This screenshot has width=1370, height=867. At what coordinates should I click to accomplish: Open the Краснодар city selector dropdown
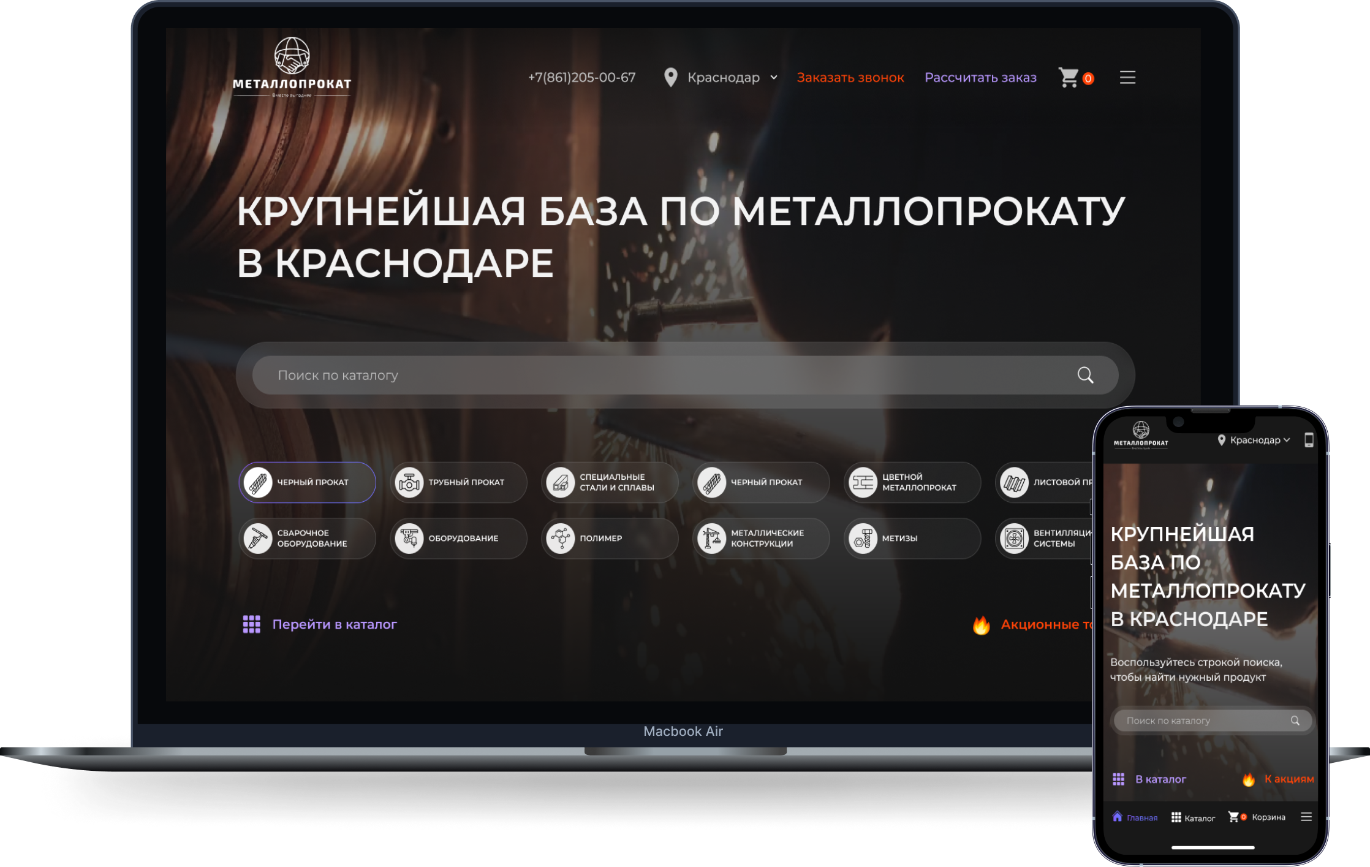coord(732,77)
